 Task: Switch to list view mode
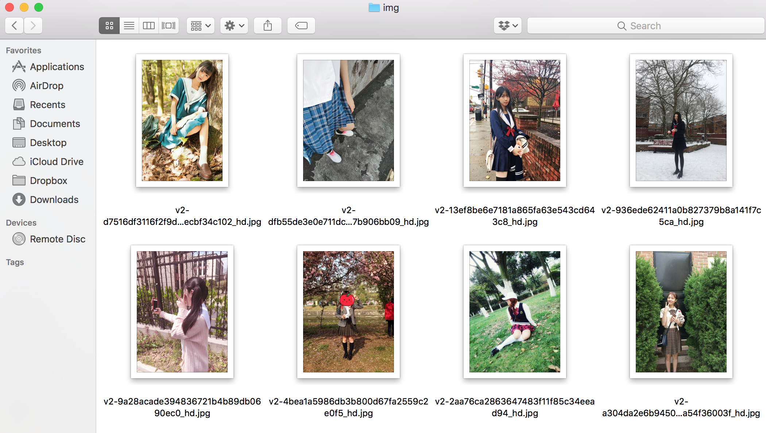coord(129,26)
